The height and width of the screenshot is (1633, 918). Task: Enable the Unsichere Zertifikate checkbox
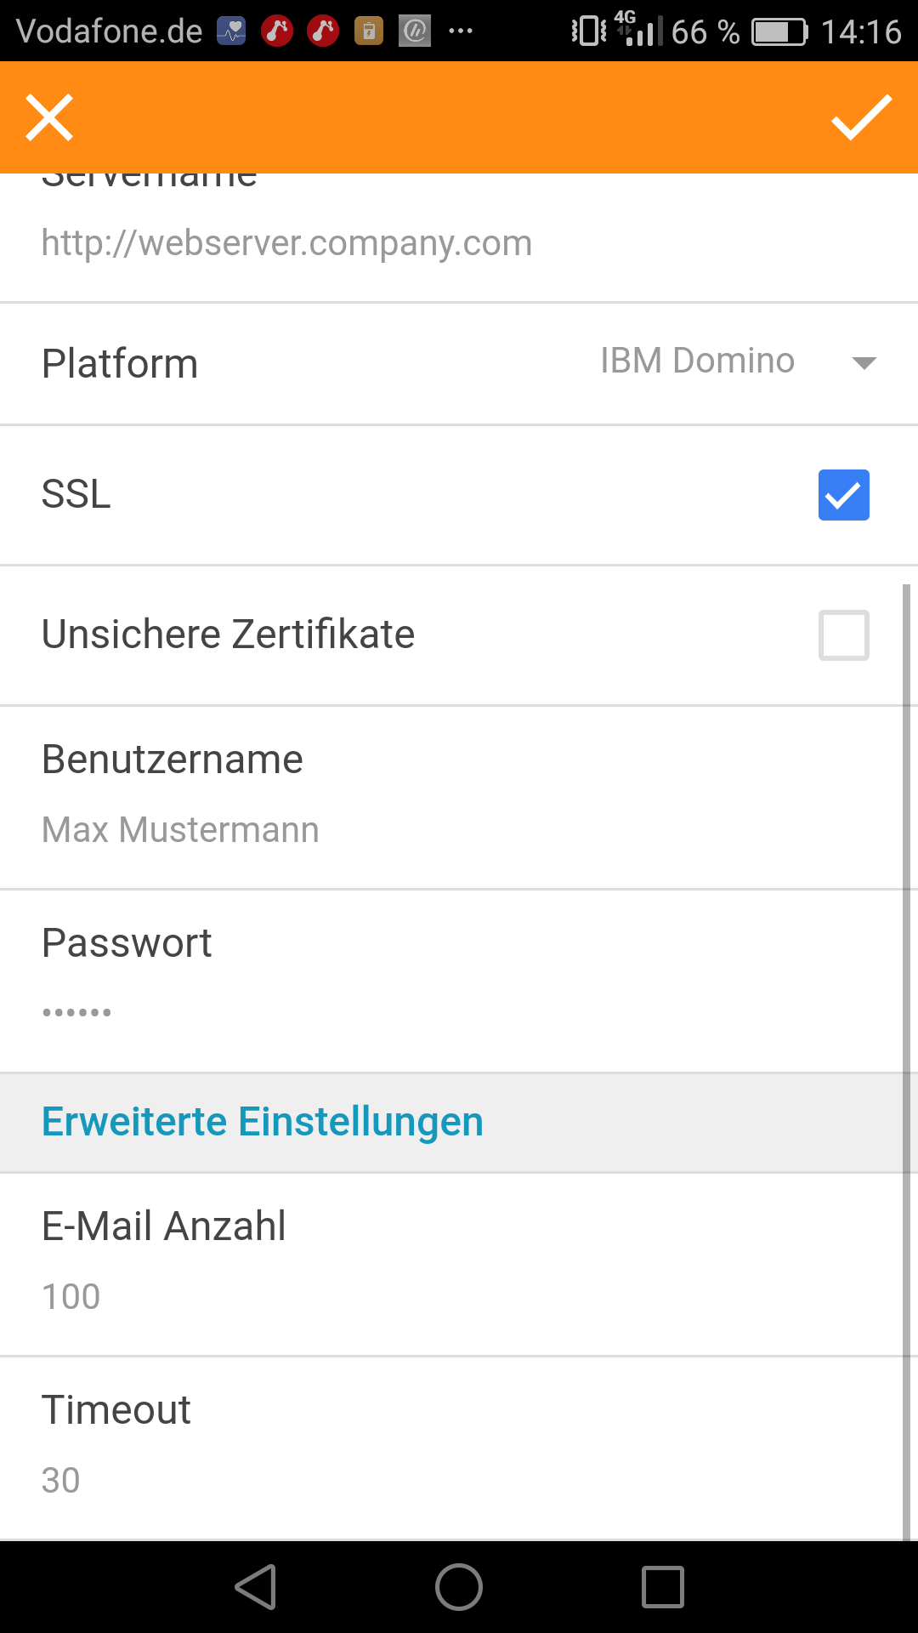pos(843,635)
